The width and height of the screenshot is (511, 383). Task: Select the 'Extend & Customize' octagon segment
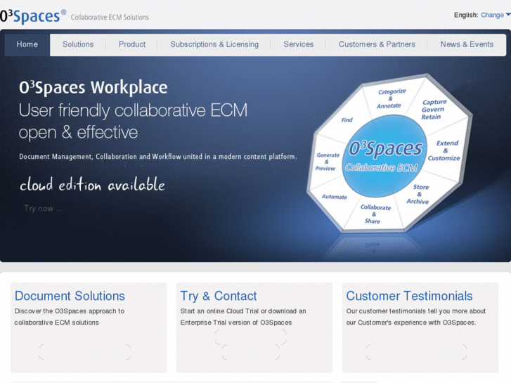point(444,150)
